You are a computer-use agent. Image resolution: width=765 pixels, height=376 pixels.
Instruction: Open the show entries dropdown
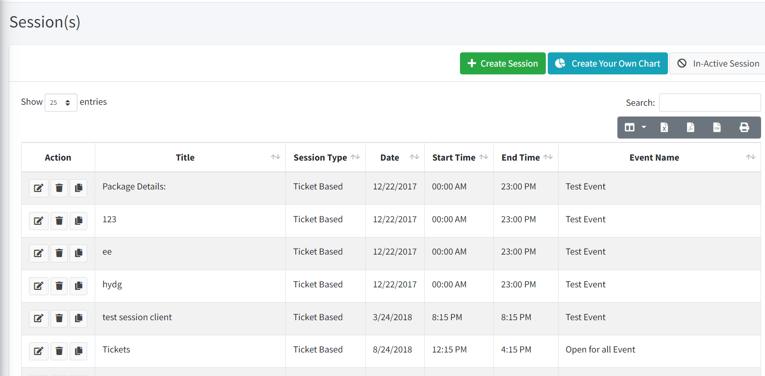pyautogui.click(x=61, y=103)
